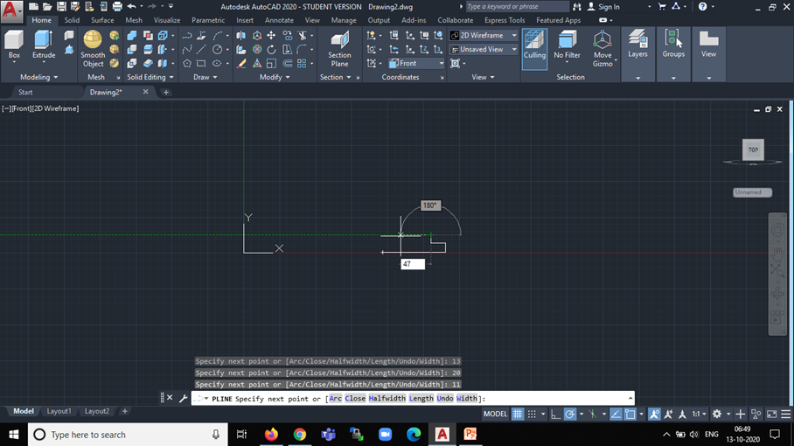Switch to the Annotate ribbon tab
Viewport: 794px width, 446px height.
pyautogui.click(x=279, y=20)
